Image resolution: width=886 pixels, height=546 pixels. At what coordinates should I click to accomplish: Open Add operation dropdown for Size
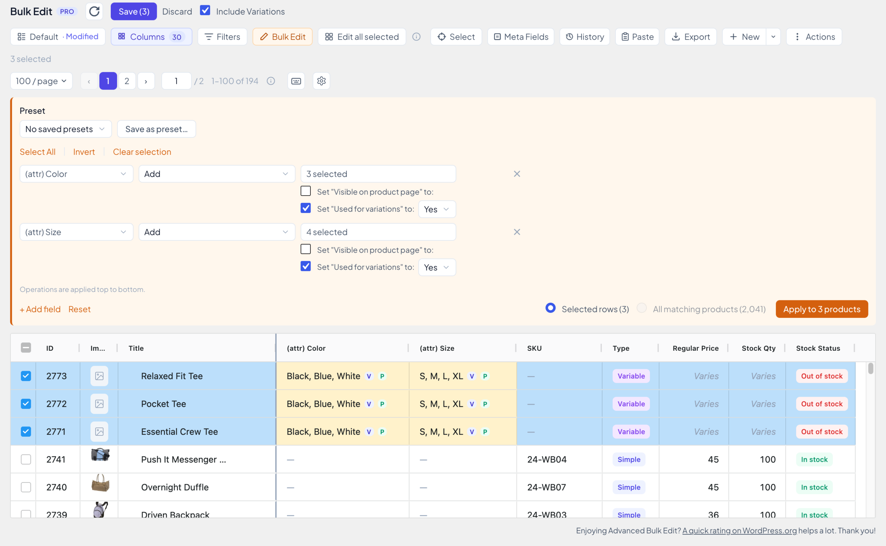pos(217,232)
